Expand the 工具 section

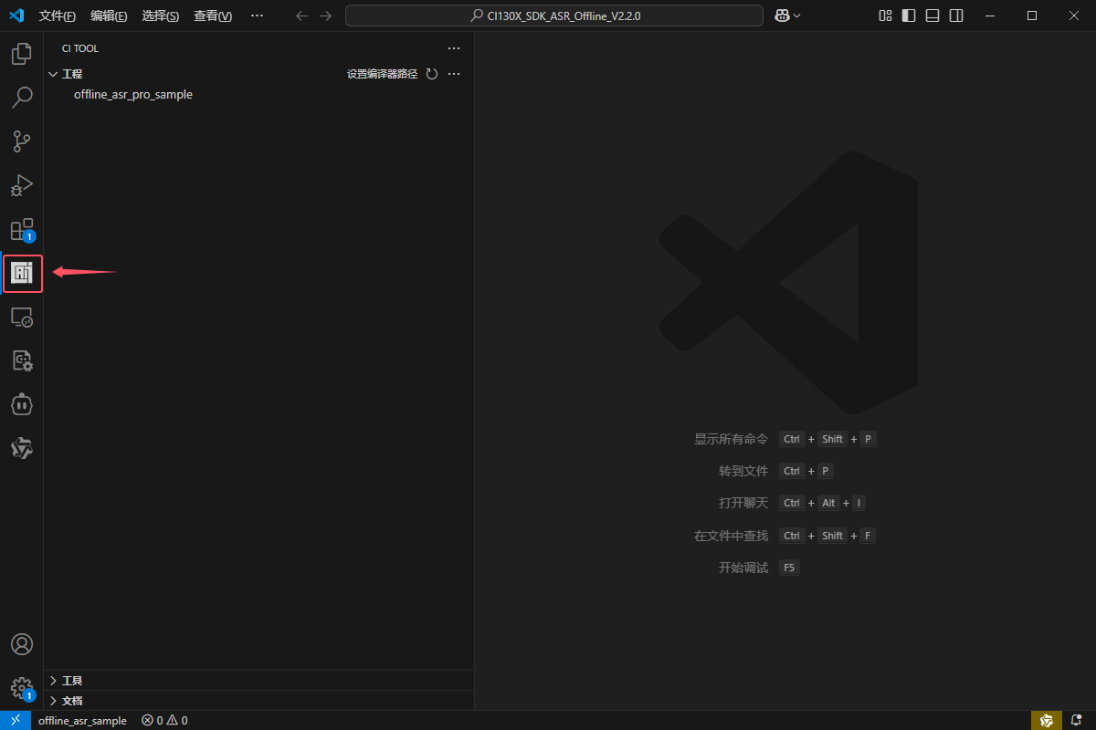pyautogui.click(x=53, y=681)
